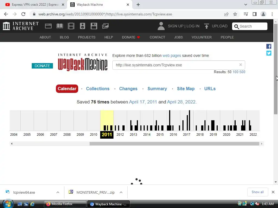This screenshot has height=208, width=278.
Task: Open the BLOG menu item
Action: (x=64, y=37)
